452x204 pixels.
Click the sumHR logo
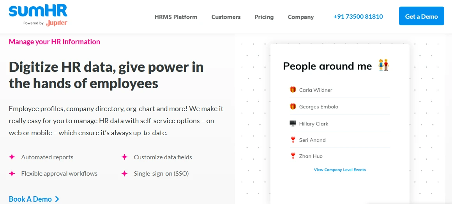tap(38, 11)
